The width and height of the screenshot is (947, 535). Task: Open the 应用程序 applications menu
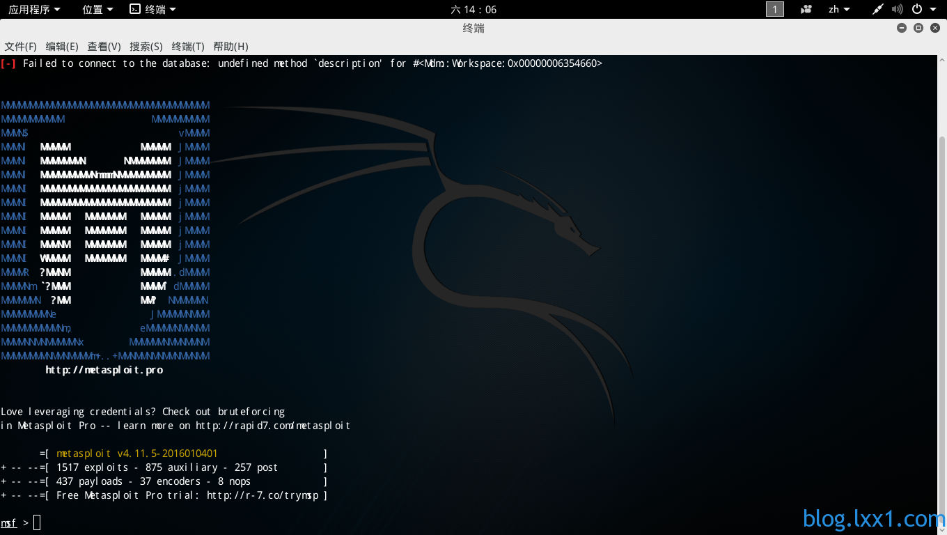pyautogui.click(x=34, y=9)
